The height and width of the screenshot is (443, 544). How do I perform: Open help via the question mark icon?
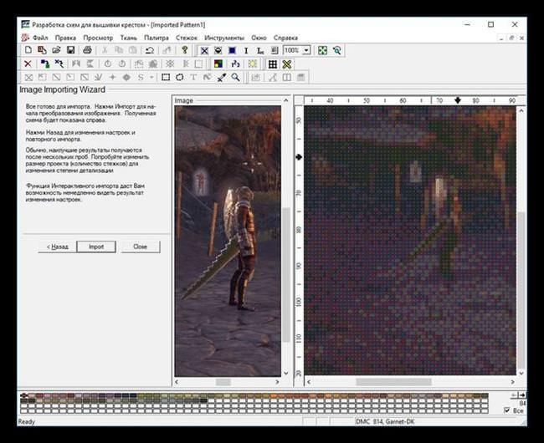(185, 50)
